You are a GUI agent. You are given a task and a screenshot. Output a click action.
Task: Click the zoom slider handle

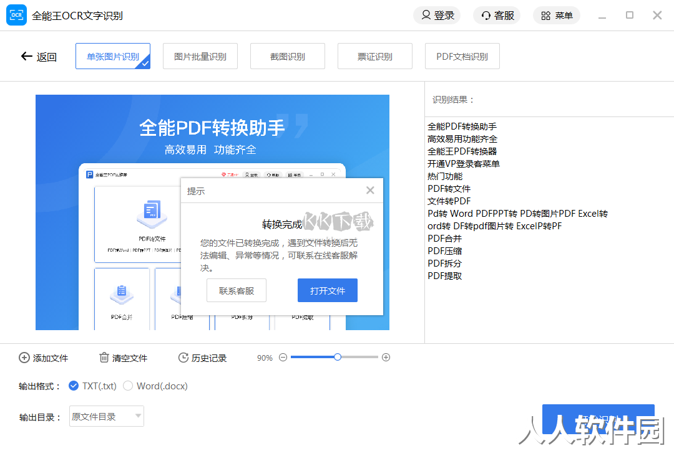coord(338,357)
